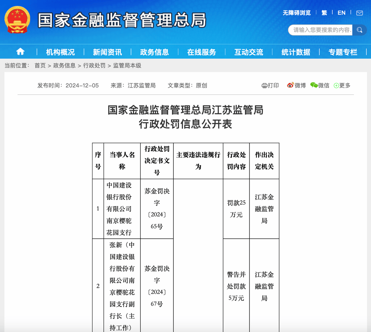The height and width of the screenshot is (332, 371).
Task: Expand more share options 更多
Action: coord(342,86)
